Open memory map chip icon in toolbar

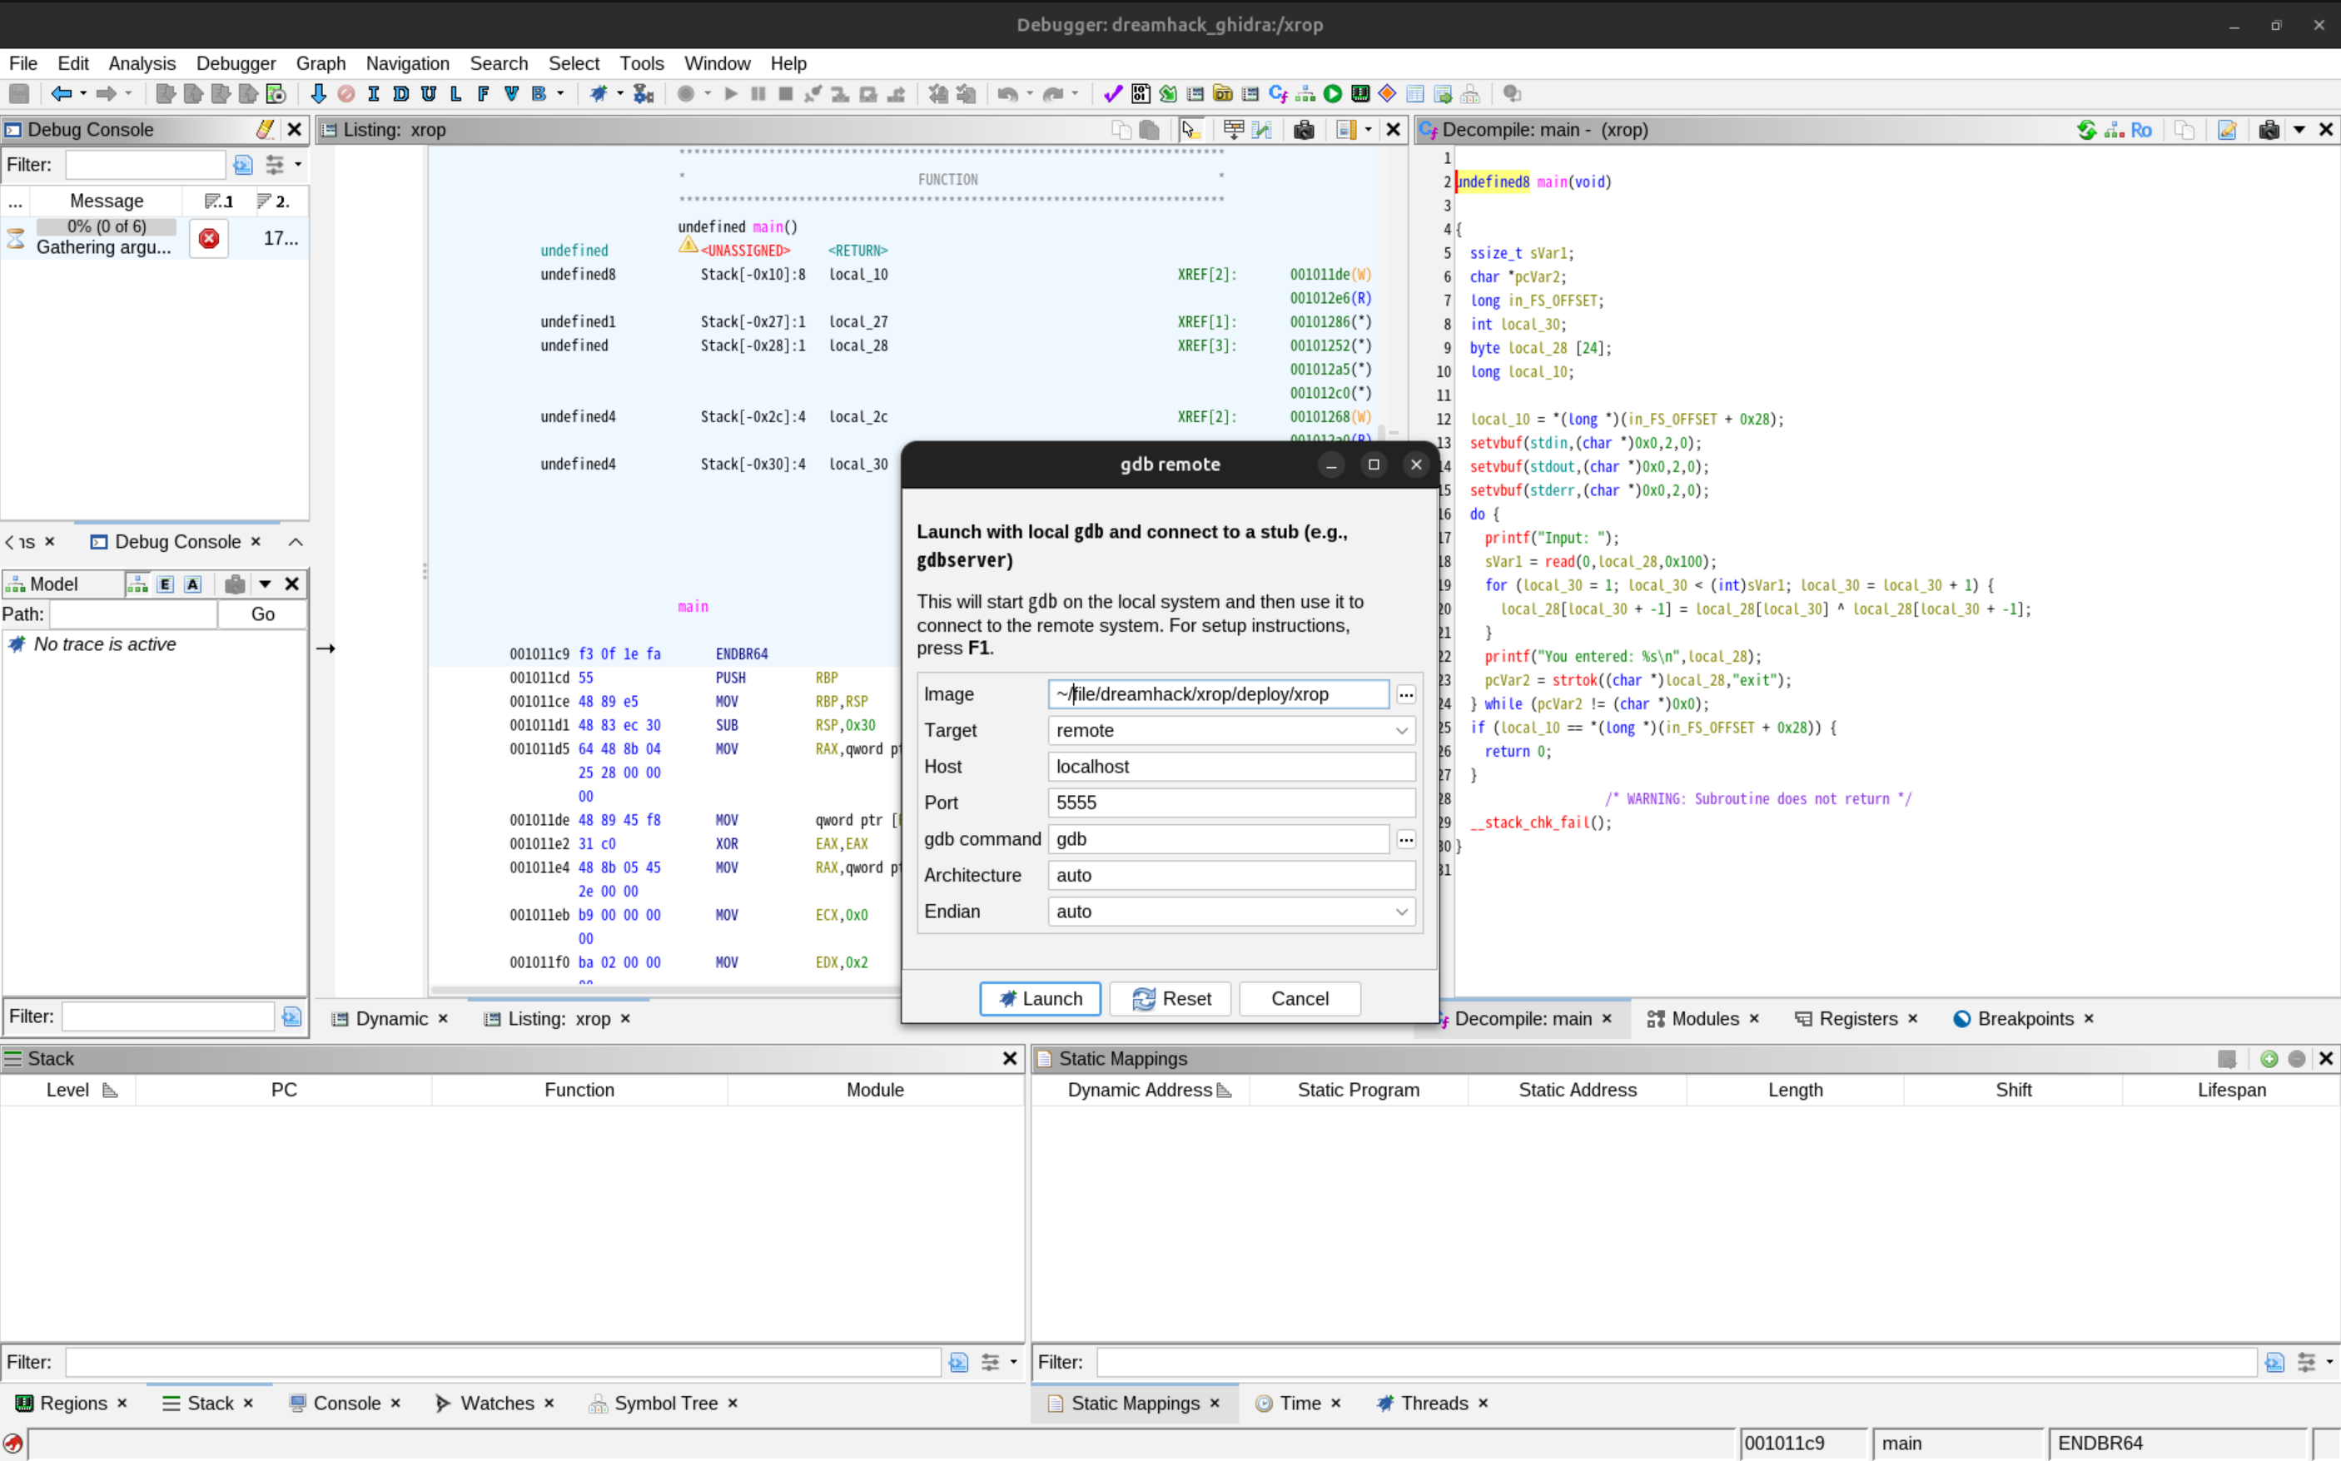tap(1360, 94)
